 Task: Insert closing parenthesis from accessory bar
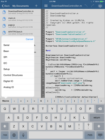[x=61, y=101]
